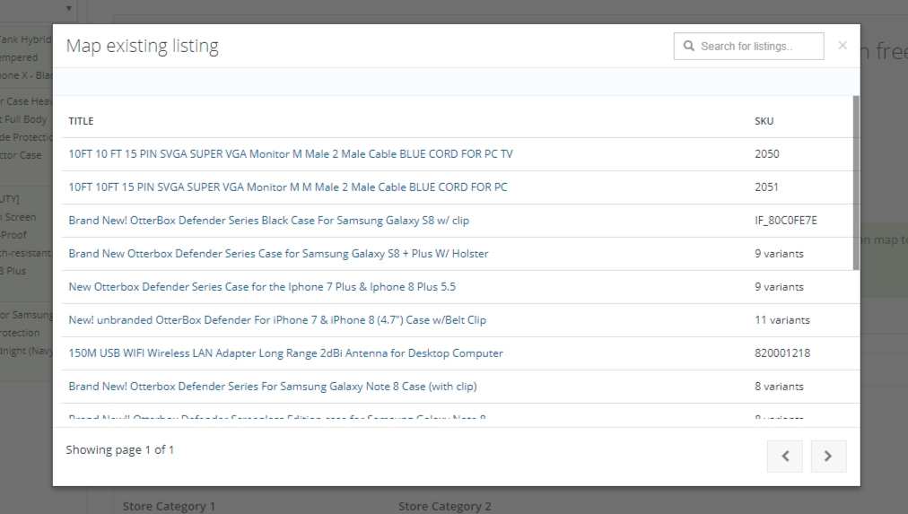Click 9 variants for Galaxy S8 + Plus row
The width and height of the screenshot is (908, 514).
pos(779,254)
